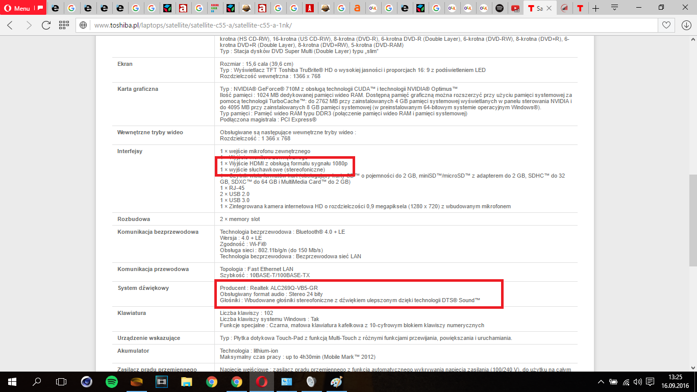Show hidden system tray icons
The width and height of the screenshot is (697, 392).
(602, 382)
